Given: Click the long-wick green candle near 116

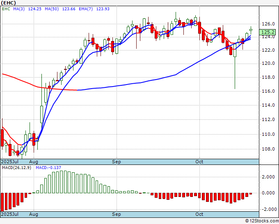Looking at the screenshot, I should coord(235,66).
